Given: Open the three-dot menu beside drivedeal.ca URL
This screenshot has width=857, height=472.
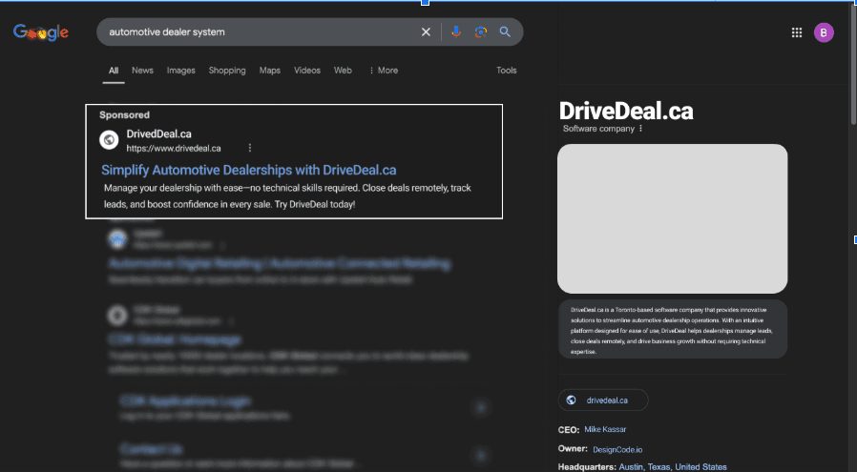Looking at the screenshot, I should (250, 148).
